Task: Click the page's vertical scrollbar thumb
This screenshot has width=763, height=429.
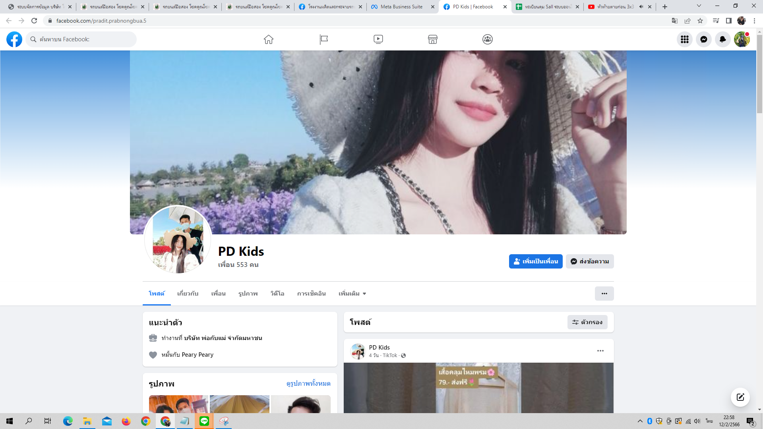Action: point(759,73)
